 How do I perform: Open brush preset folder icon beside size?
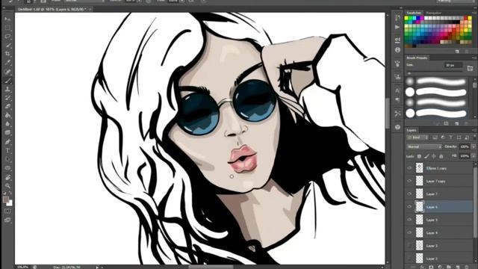pyautogui.click(x=470, y=68)
